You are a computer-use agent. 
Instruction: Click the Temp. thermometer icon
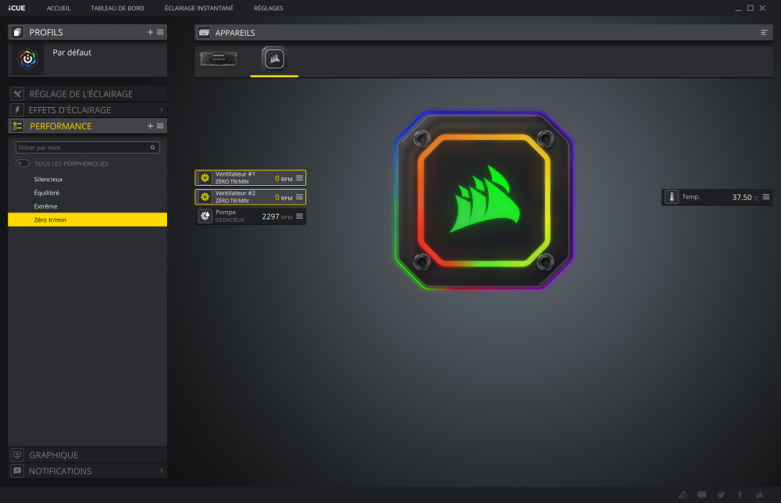(672, 198)
